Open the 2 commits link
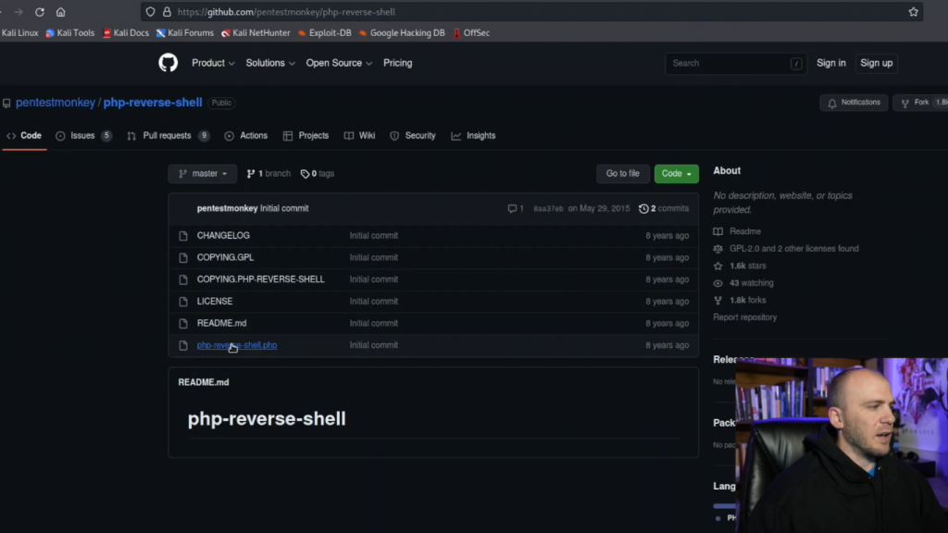Viewport: 948px width, 533px height. click(664, 208)
